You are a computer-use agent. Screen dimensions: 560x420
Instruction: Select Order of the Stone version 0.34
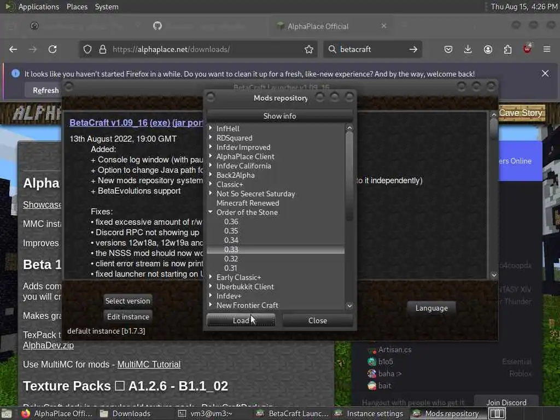231,240
